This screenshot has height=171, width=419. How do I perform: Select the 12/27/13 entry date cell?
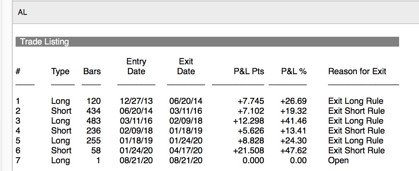point(136,101)
